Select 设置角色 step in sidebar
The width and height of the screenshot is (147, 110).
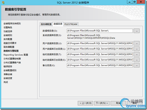(x=8, y=27)
